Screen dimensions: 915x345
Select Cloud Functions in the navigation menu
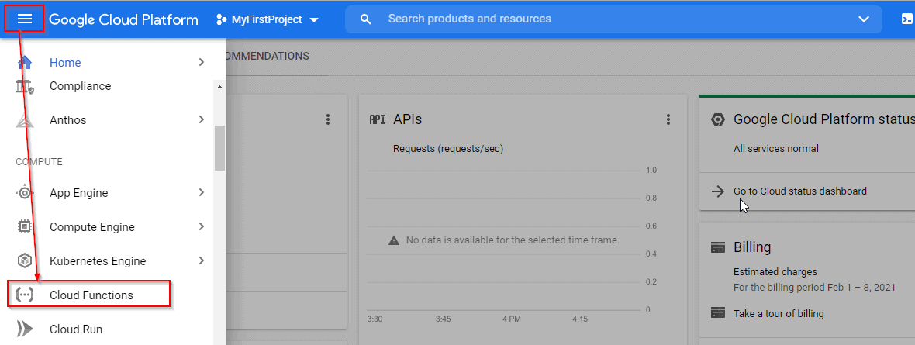tap(91, 295)
